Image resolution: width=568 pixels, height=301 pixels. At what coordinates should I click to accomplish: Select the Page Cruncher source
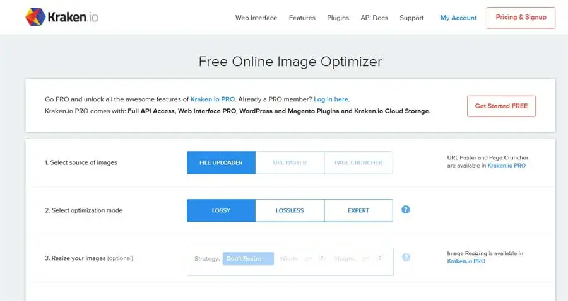pos(358,162)
